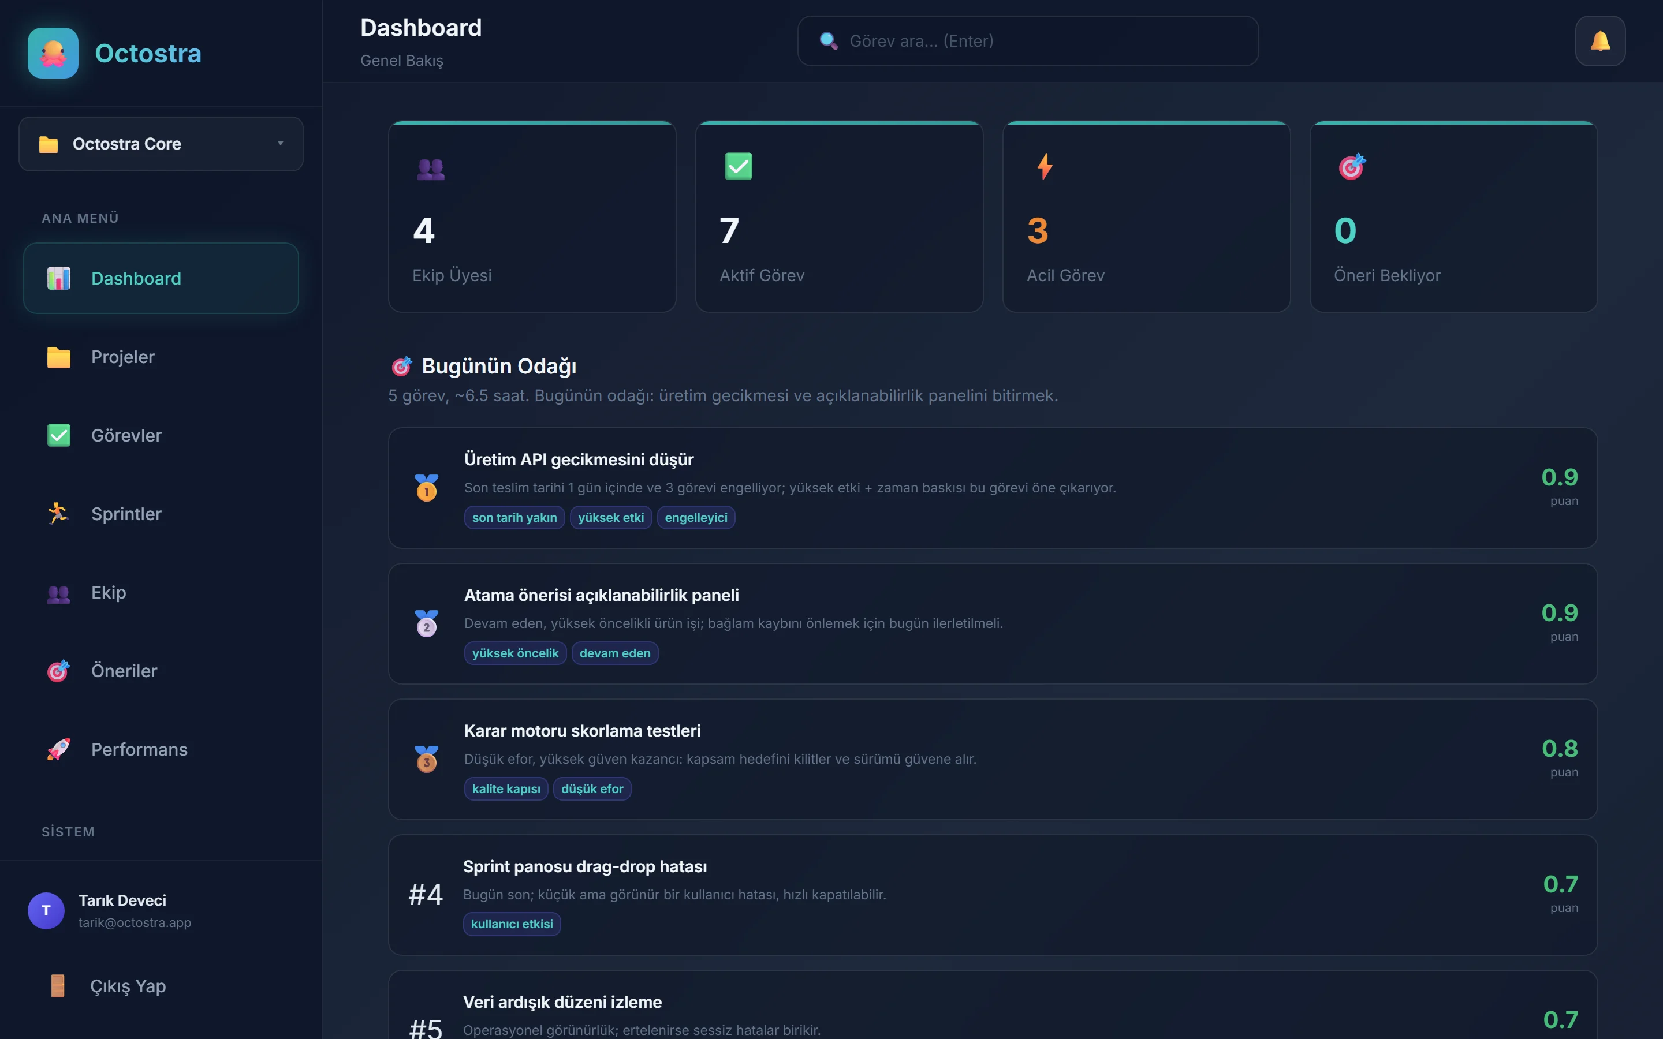The width and height of the screenshot is (1663, 1039).
Task: Click the lightning bolt icon on Acil Görev
Action: [x=1045, y=166]
